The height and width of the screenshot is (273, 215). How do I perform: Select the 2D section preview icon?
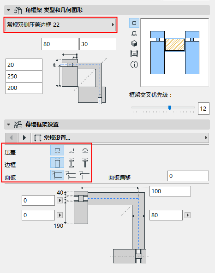tap(134, 23)
